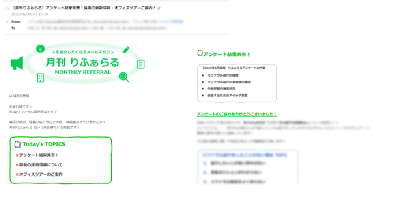Open email in new window icon beside subject
Screen dimensions: 396x200
click(x=159, y=9)
